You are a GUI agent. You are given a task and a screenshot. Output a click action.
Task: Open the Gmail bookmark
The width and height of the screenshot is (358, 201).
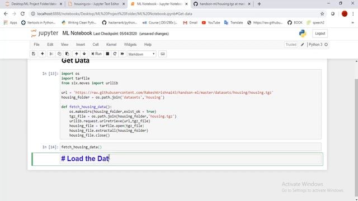(x=190, y=22)
